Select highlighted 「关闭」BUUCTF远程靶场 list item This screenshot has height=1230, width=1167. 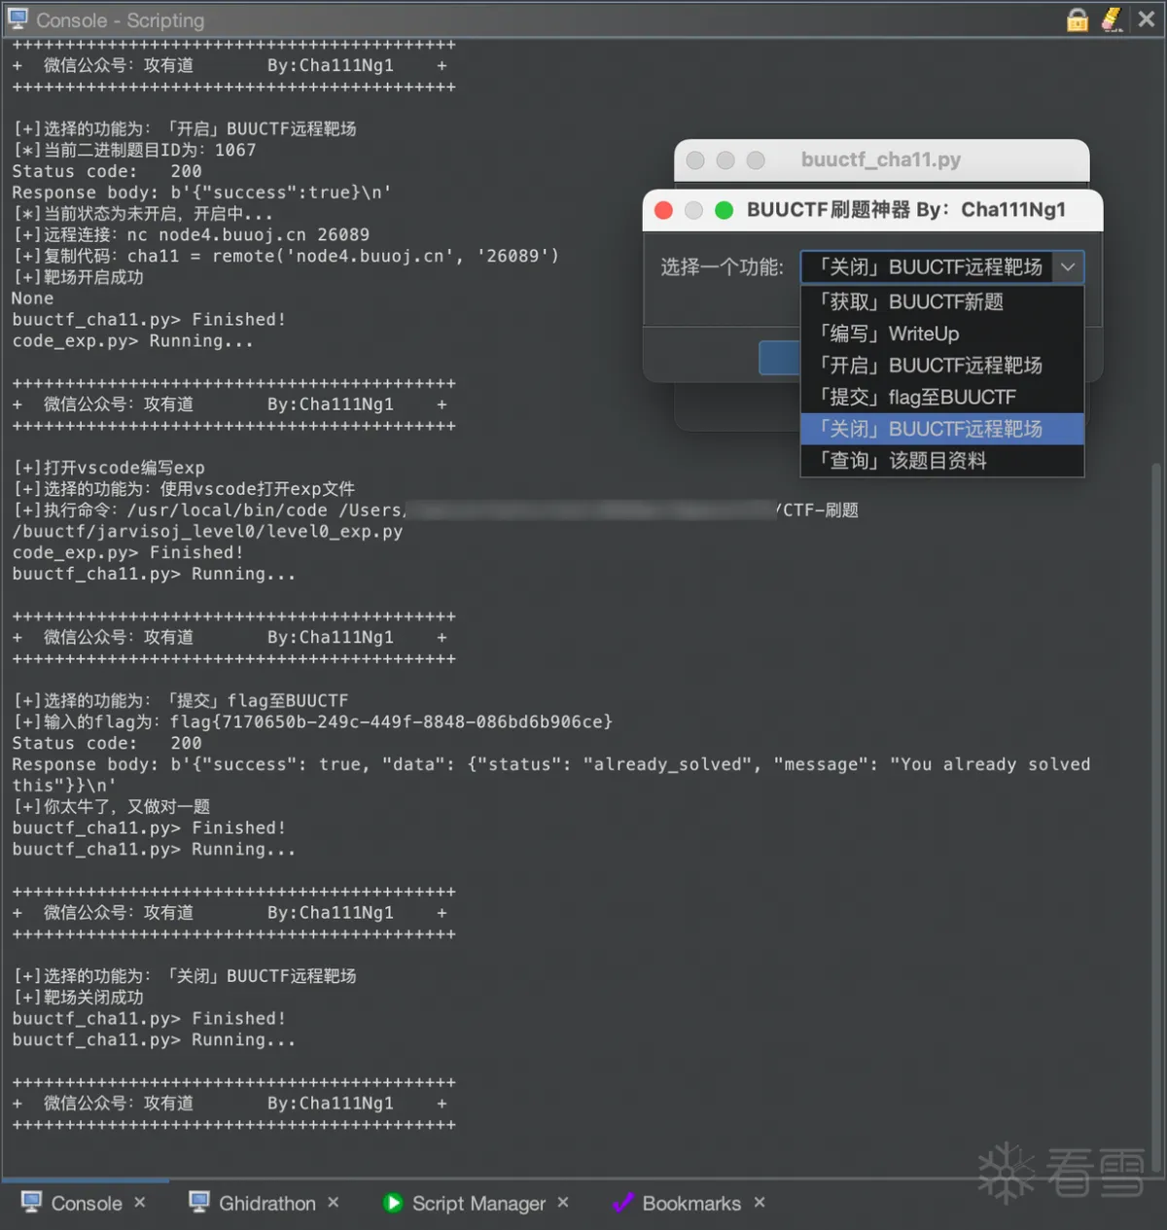pos(941,429)
